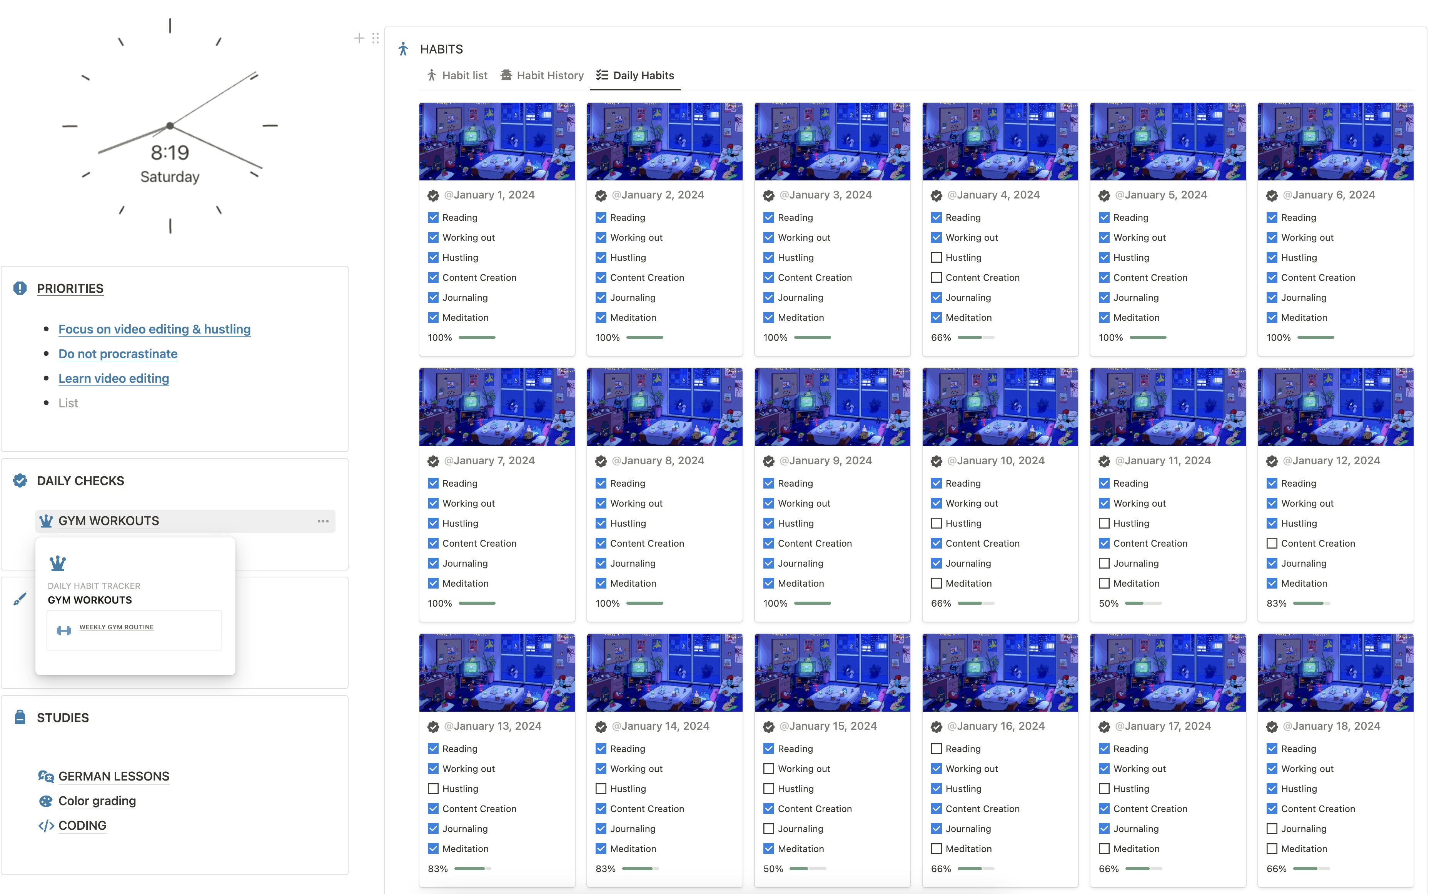Click the HABITS walking person icon
The image size is (1429, 894).
(403, 49)
